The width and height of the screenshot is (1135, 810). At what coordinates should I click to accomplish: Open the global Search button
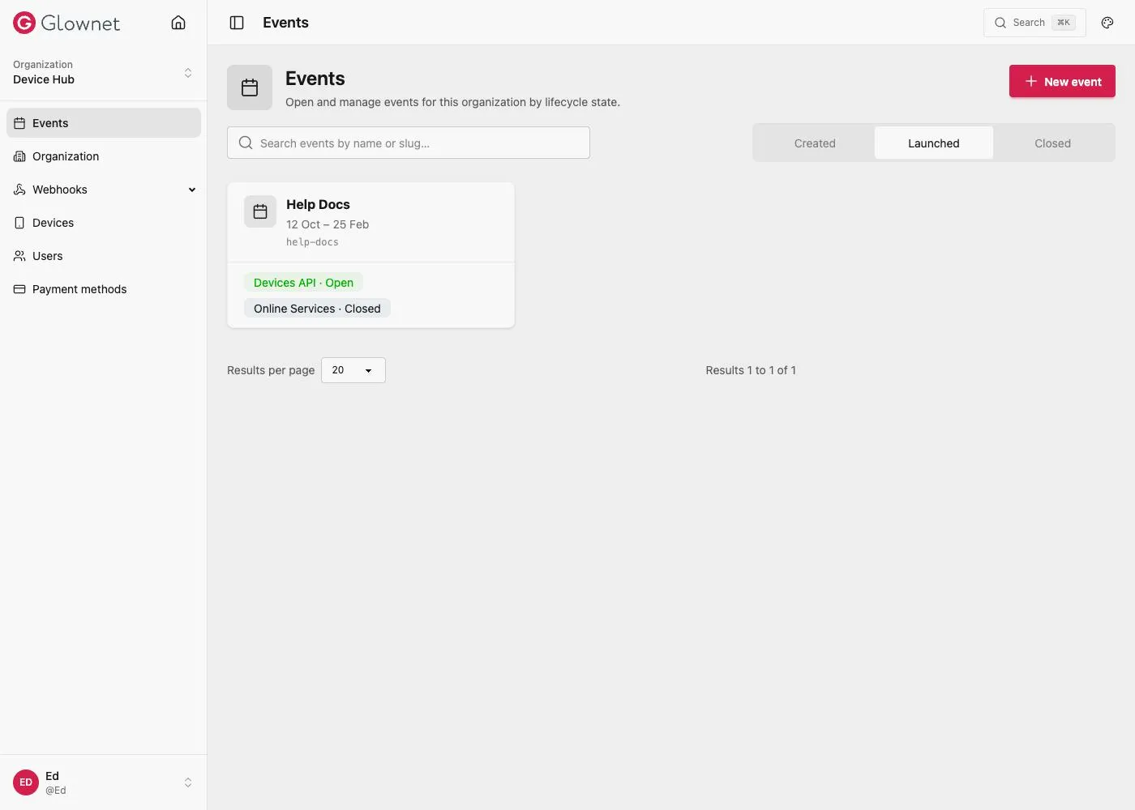click(1034, 23)
